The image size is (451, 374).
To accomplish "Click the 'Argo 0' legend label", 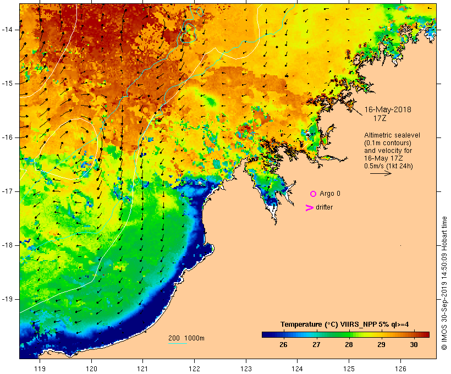I will point(330,194).
